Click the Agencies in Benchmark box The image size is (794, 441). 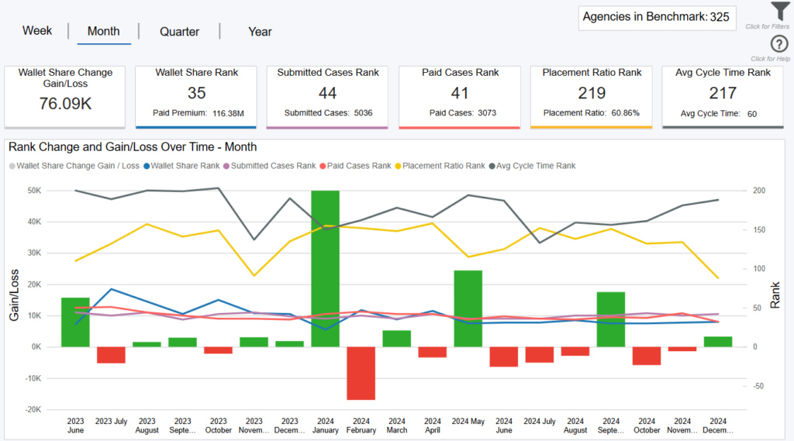[656, 17]
